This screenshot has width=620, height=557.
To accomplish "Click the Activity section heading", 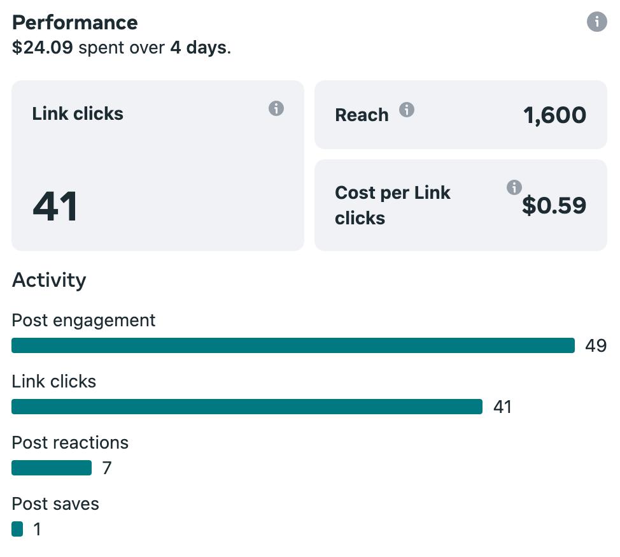I will 49,280.
